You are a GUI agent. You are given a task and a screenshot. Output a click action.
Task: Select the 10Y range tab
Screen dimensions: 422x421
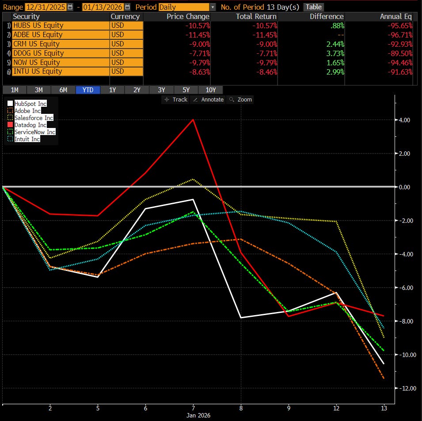pos(211,90)
